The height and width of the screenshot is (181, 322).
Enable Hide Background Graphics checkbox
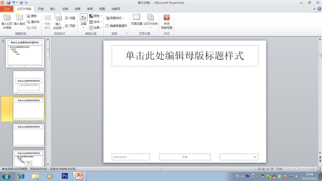(x=107, y=26)
